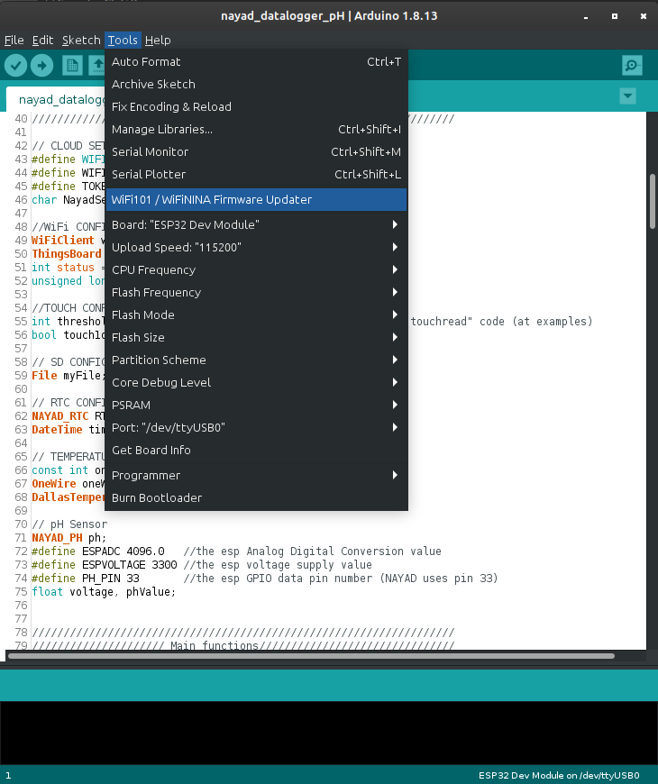The width and height of the screenshot is (658, 784).
Task: Open the Sketch menu
Action: pos(81,40)
